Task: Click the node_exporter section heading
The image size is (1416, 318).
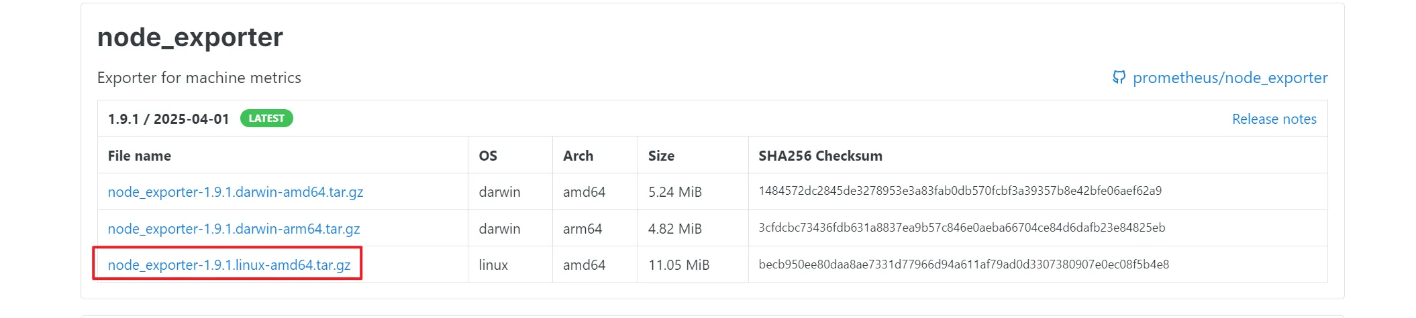Action: (190, 37)
